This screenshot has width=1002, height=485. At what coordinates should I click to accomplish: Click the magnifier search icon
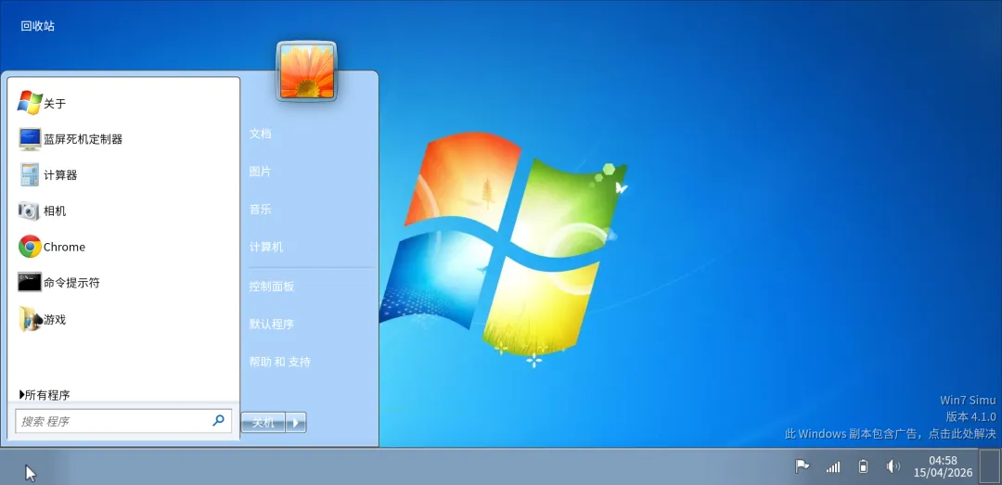pyautogui.click(x=219, y=420)
